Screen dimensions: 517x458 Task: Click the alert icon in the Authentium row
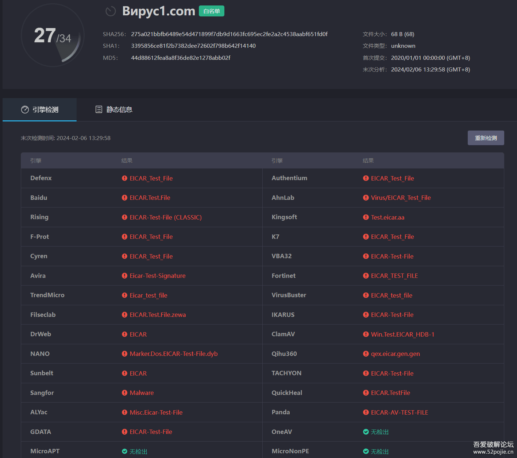pyautogui.click(x=366, y=178)
